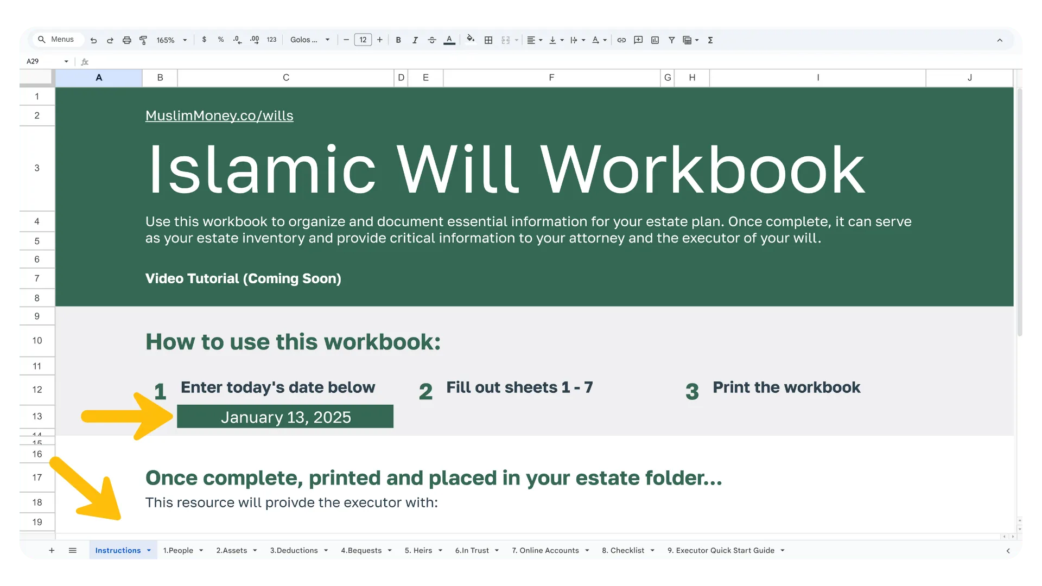Switch to the 2.Assets tab
This screenshot has width=1042, height=586.
232,550
